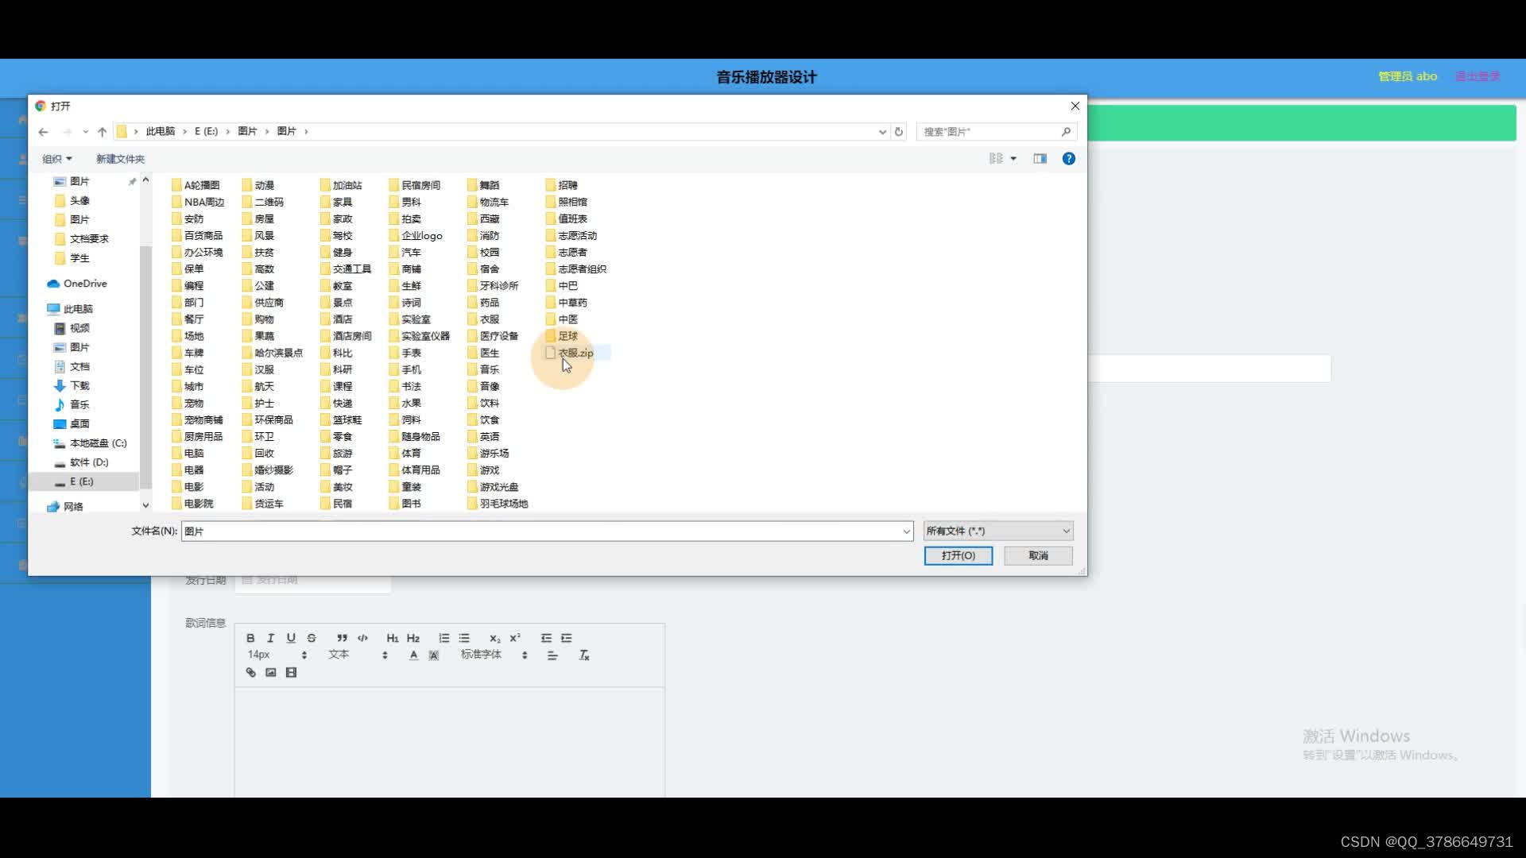Refresh the current folder listing

[x=899, y=132]
